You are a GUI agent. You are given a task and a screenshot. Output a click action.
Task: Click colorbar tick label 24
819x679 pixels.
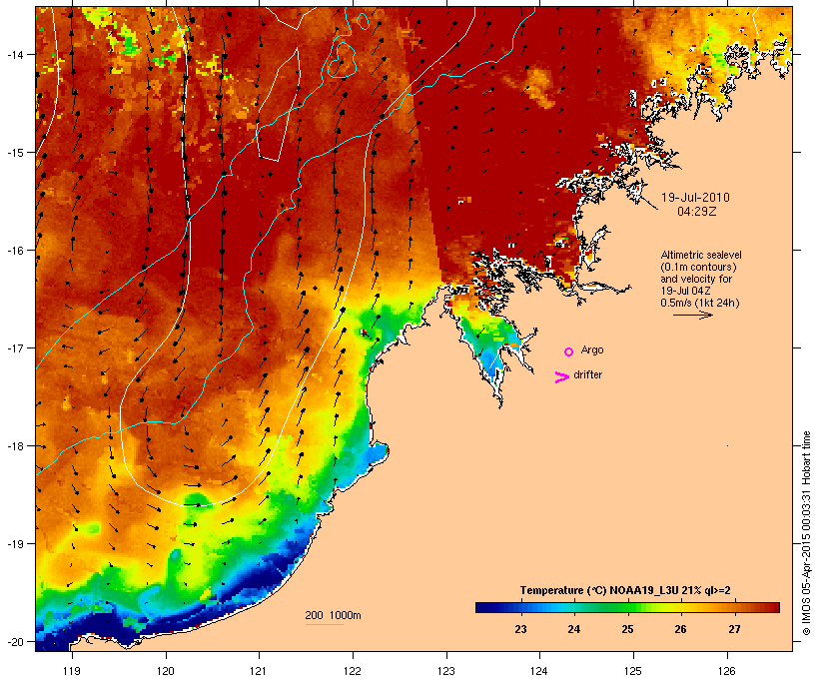(x=573, y=629)
